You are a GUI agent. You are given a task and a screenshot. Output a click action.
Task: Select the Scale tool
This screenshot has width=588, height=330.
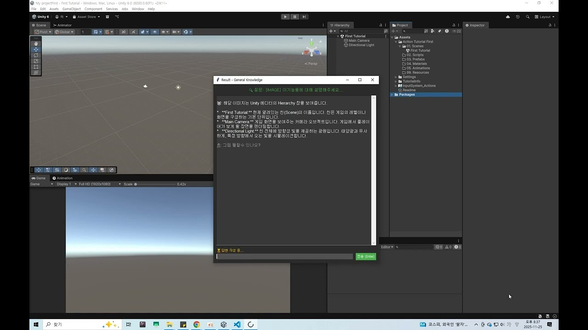coord(36,61)
